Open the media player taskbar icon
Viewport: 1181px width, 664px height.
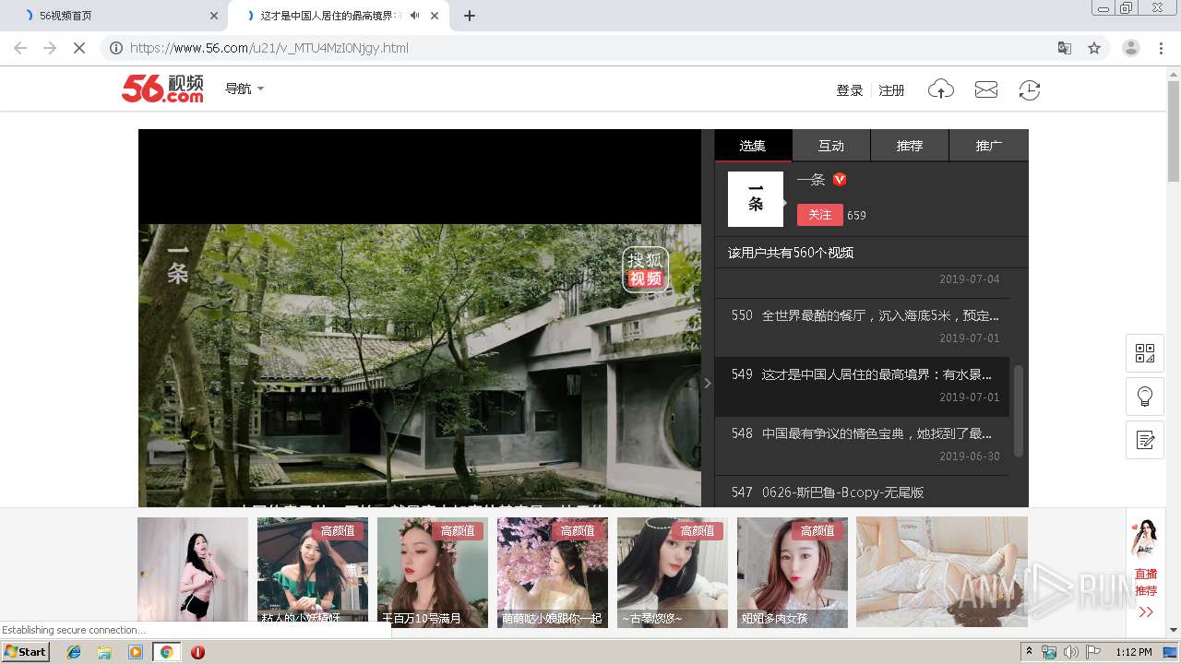(x=136, y=652)
